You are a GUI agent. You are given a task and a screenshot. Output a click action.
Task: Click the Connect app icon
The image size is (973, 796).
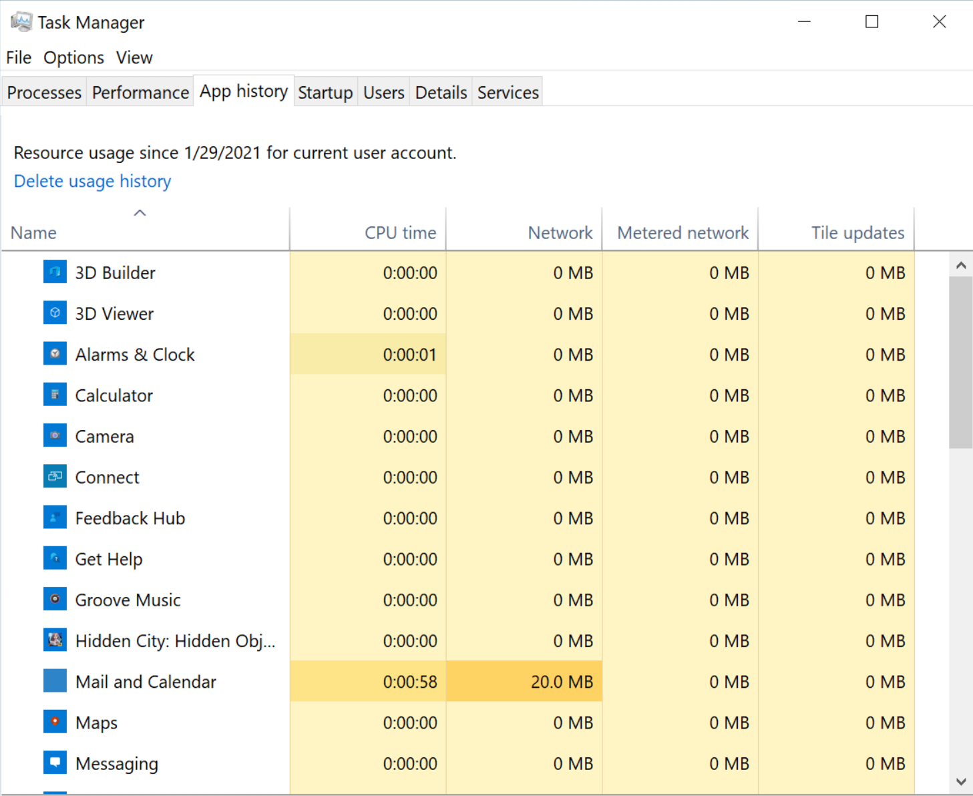point(55,477)
